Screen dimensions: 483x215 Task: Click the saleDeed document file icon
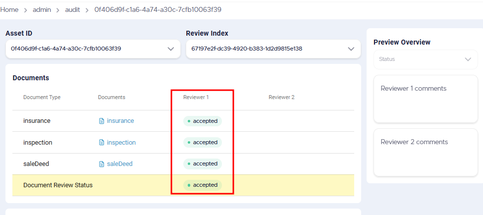[102, 164]
